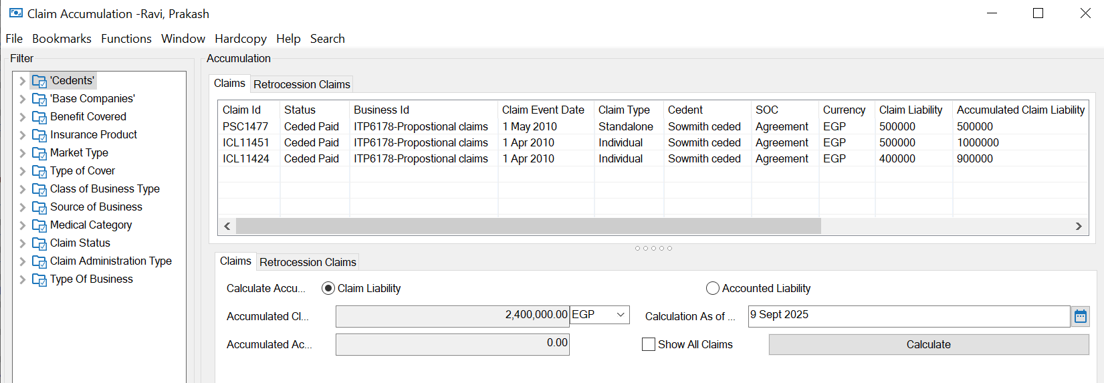Select claim row PSC1477
1104x383 pixels.
[245, 126]
